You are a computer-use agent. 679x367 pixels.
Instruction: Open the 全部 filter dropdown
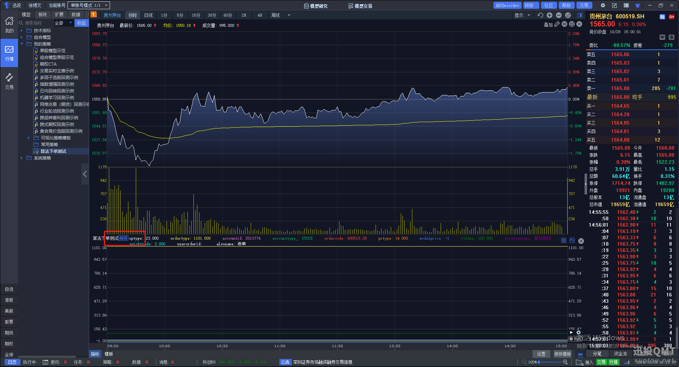[x=64, y=23]
